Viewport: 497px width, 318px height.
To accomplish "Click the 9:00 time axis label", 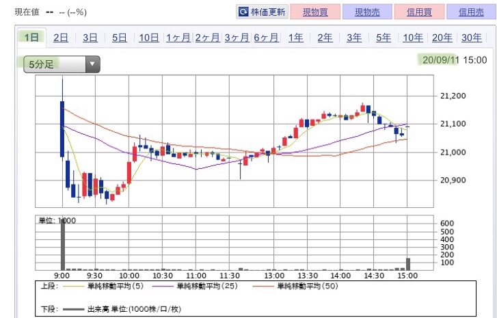I will pos(62,276).
